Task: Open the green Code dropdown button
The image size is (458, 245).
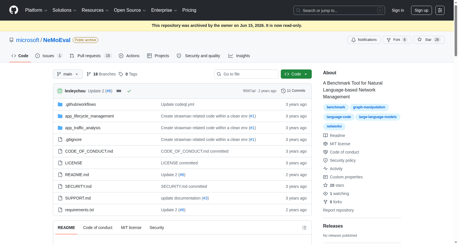Action: point(296,74)
